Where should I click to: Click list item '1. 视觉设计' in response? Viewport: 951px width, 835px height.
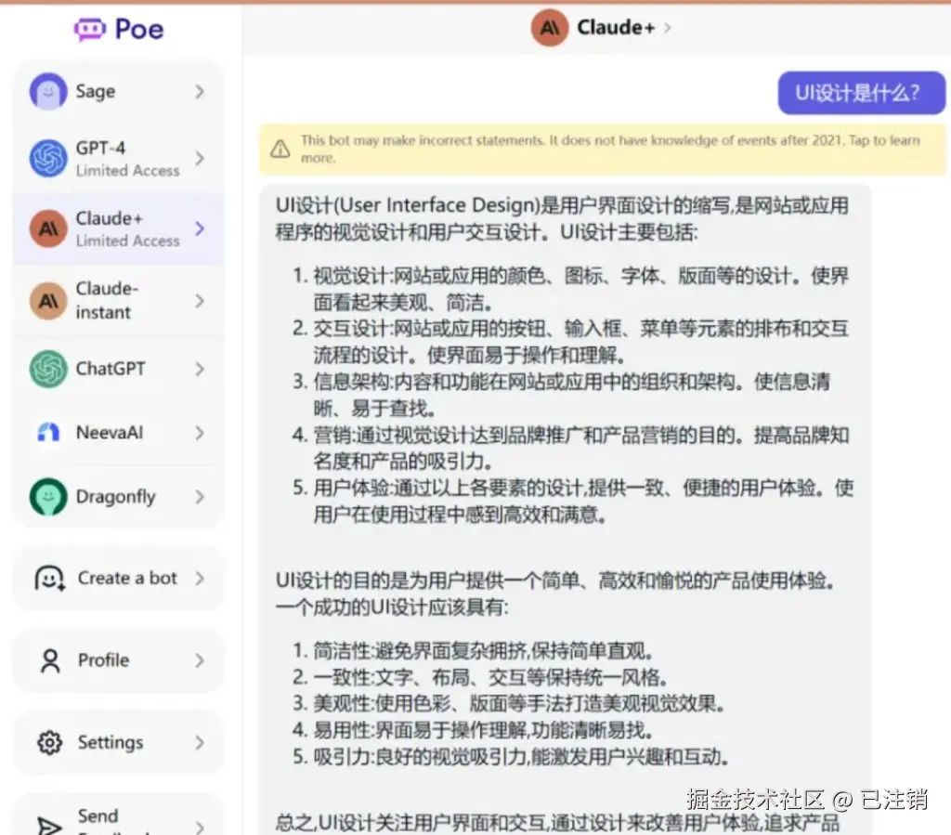pyautogui.click(x=571, y=289)
